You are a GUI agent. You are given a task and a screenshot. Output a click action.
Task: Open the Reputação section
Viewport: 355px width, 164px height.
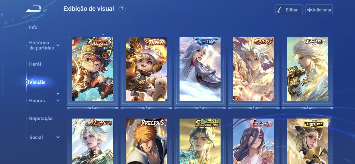pyautogui.click(x=41, y=118)
